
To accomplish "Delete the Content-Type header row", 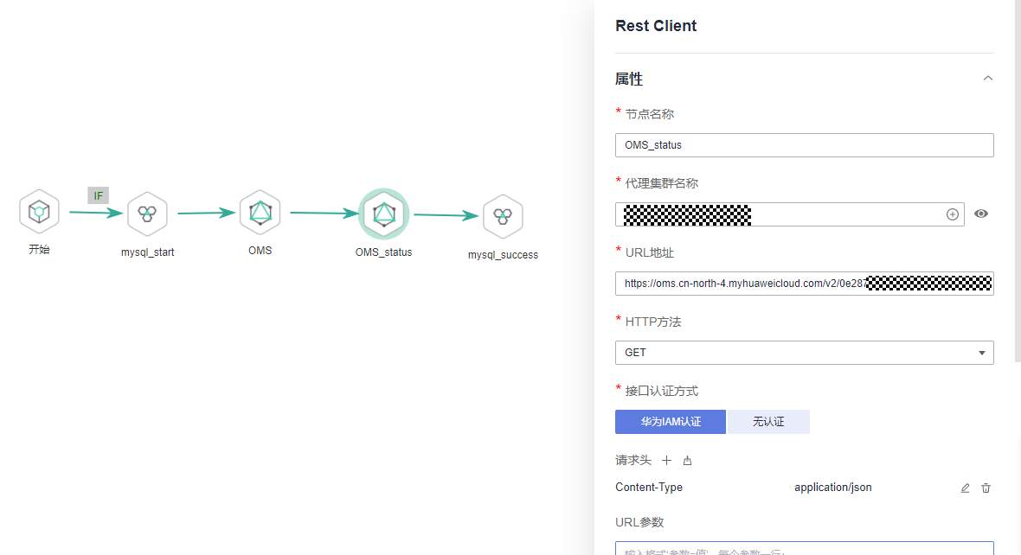I will coord(986,488).
